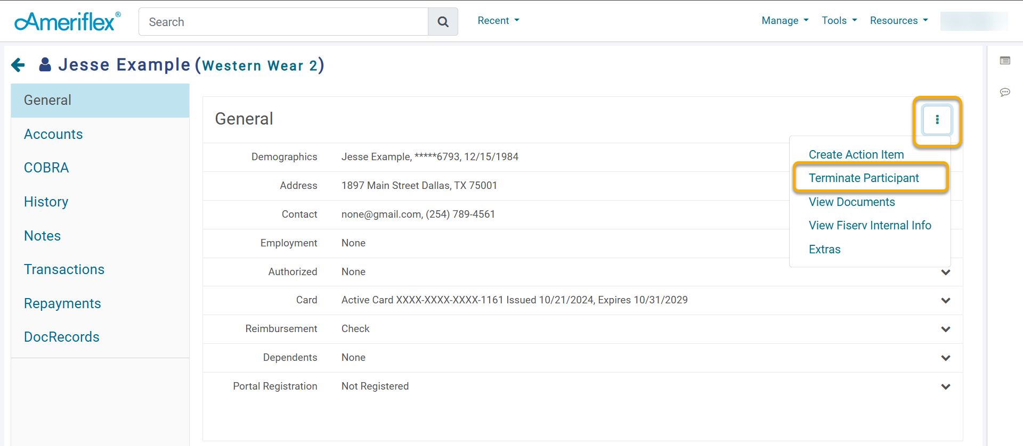Open the three-dot General actions menu
1023x446 pixels.
[937, 120]
